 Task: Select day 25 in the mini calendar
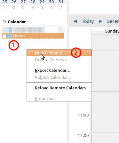[x=5, y=2]
